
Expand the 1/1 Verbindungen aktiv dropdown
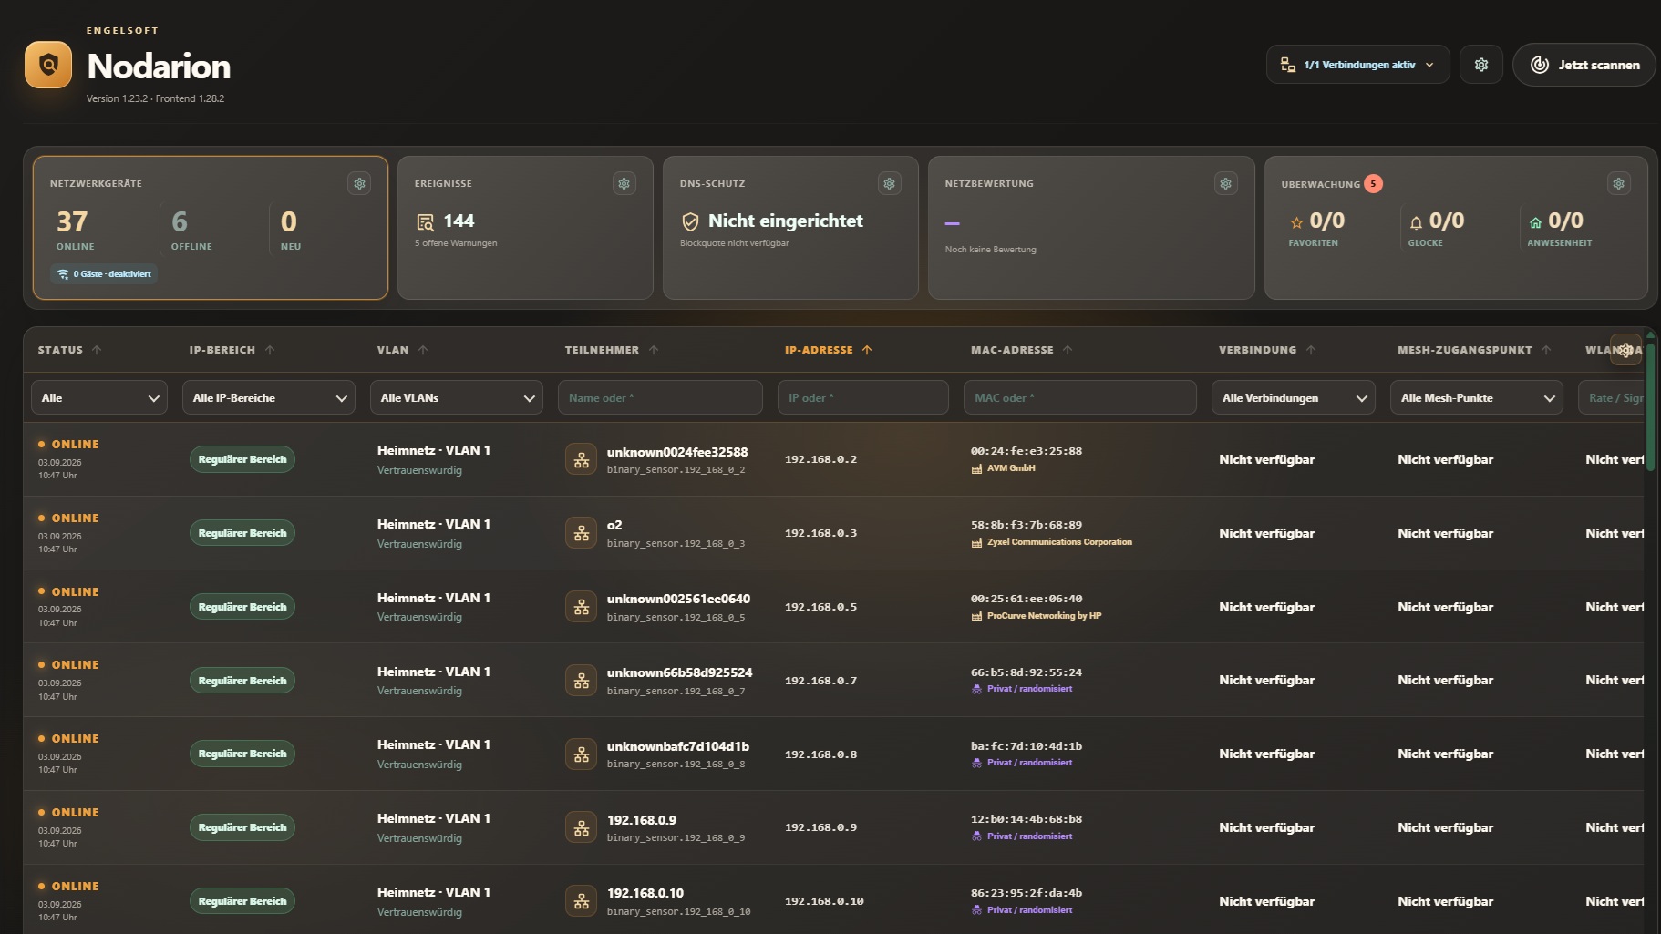1357,65
